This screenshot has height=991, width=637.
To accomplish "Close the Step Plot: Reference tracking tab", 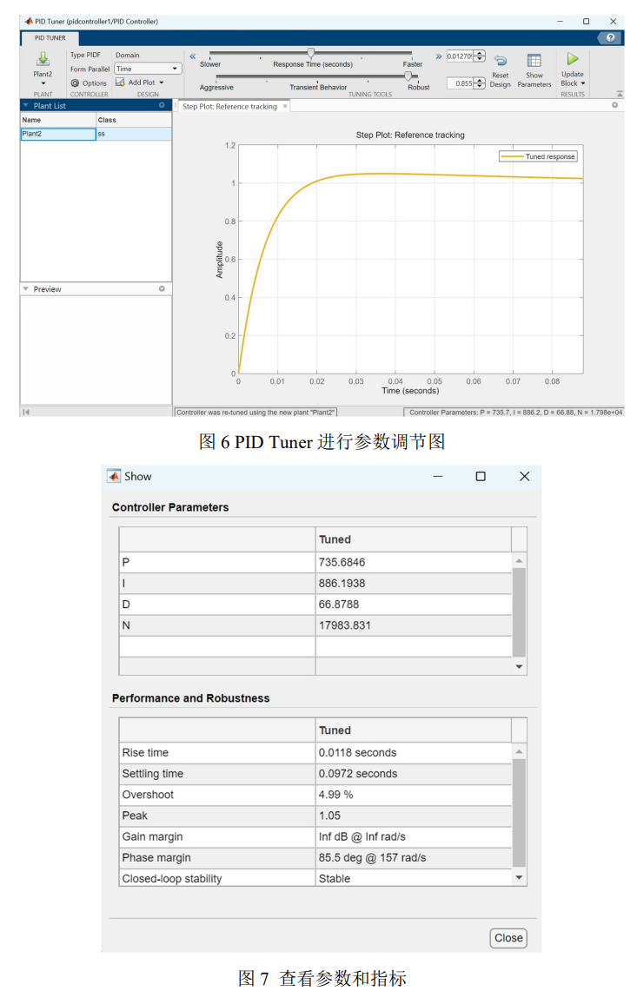I will (x=285, y=107).
